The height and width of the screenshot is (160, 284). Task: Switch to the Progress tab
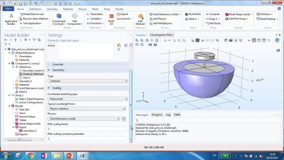(x=157, y=115)
